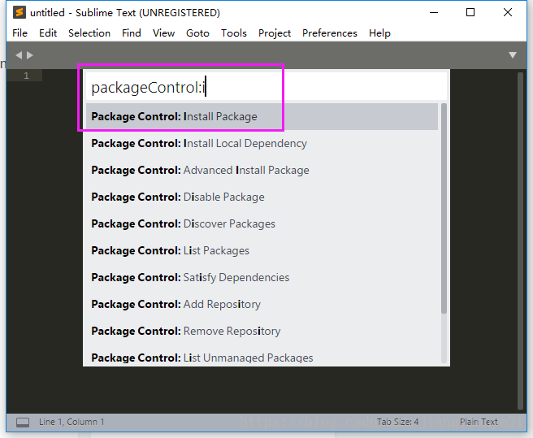Screen dimensions: 533x438
Task: Open the Project menu
Action: click(x=275, y=33)
